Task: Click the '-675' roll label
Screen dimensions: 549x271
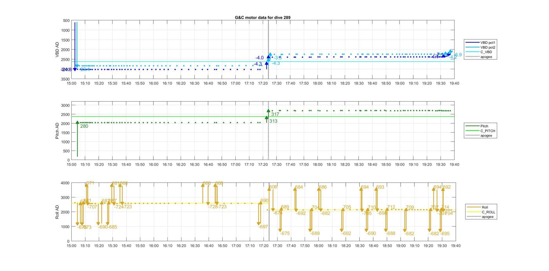Action: coord(285,233)
